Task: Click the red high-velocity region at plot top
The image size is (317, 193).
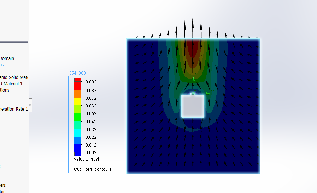Action: (x=193, y=48)
